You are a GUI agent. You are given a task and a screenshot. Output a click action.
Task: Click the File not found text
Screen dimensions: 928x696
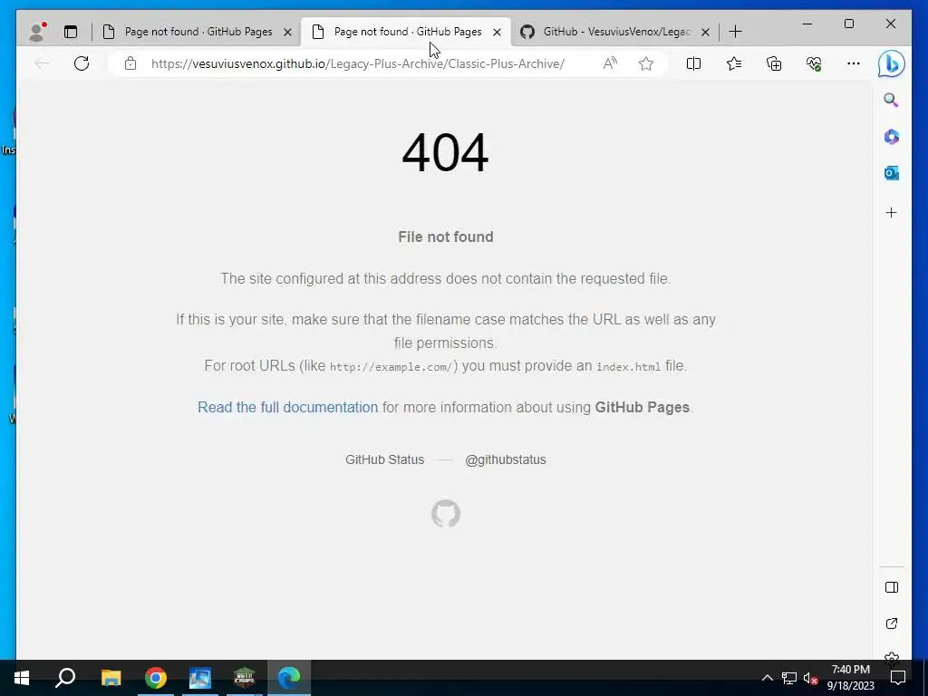coord(446,237)
